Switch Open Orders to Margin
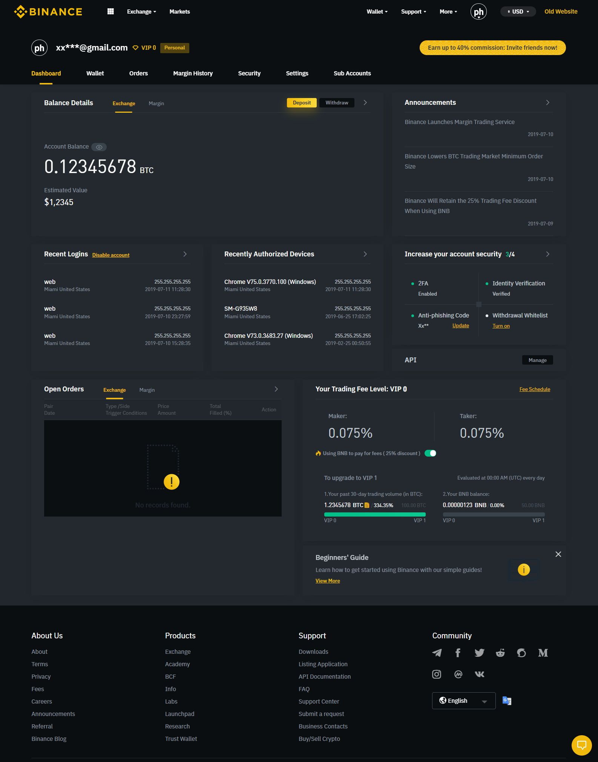This screenshot has height=762, width=598. pyautogui.click(x=147, y=390)
